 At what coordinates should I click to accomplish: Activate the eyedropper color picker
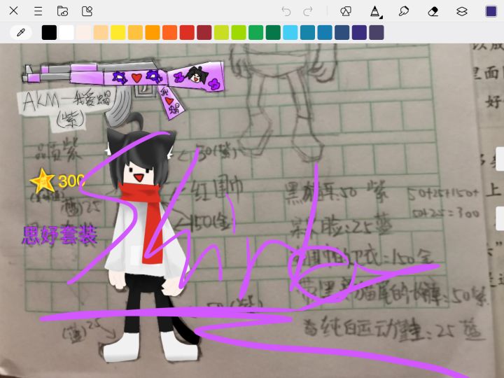point(21,32)
